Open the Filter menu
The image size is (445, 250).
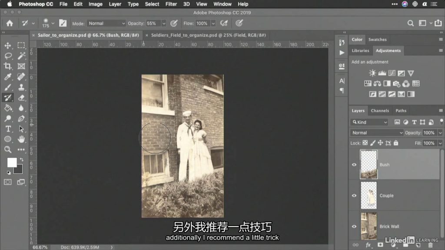[171, 4]
